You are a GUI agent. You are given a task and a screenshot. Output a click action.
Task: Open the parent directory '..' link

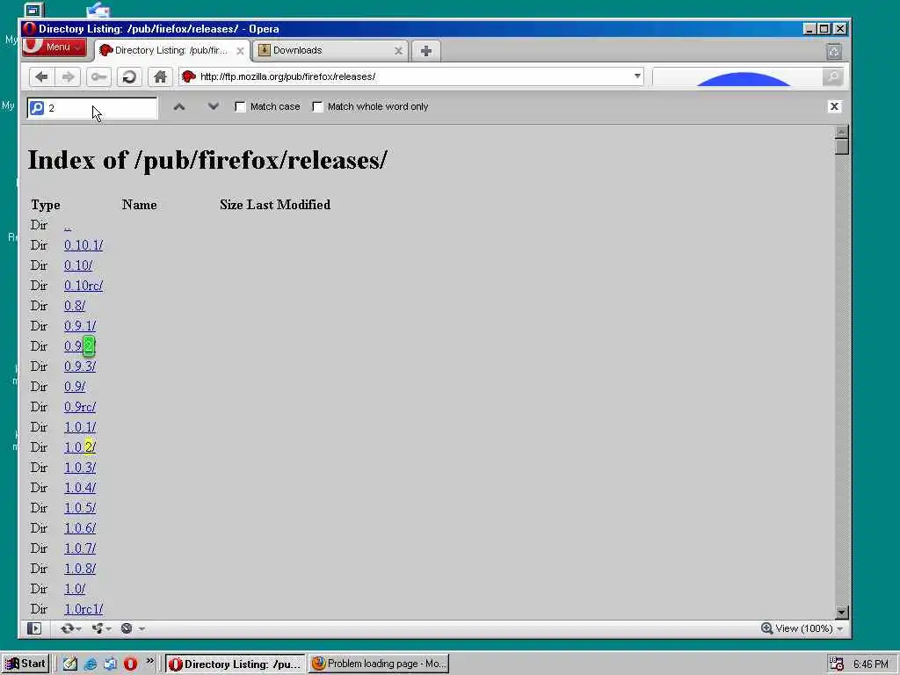(x=68, y=225)
